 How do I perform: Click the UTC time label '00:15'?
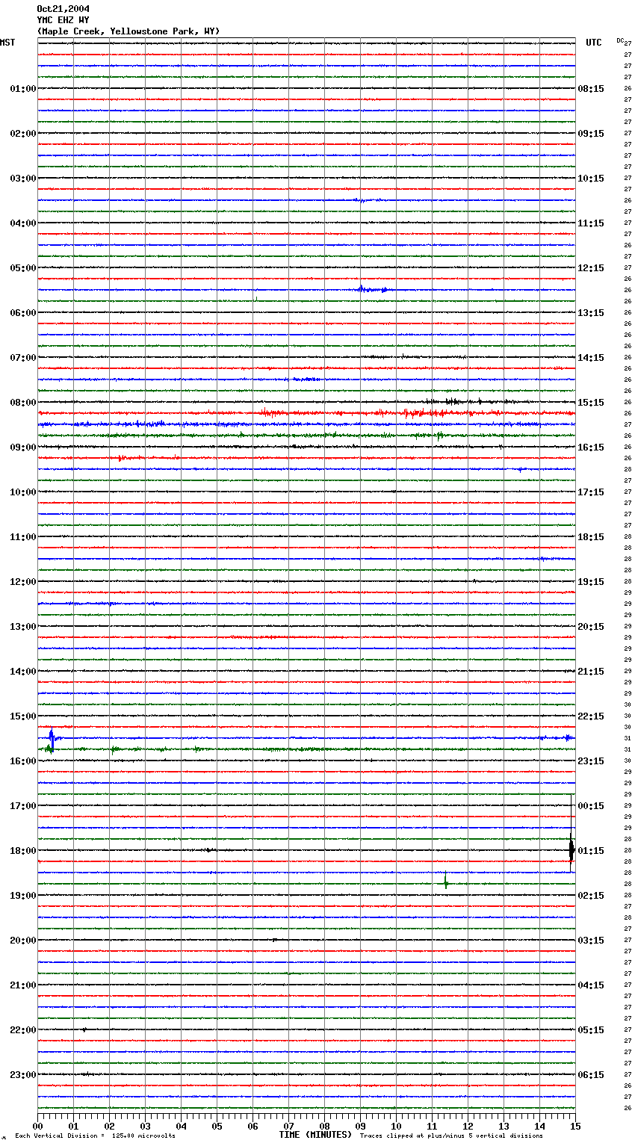(591, 806)
